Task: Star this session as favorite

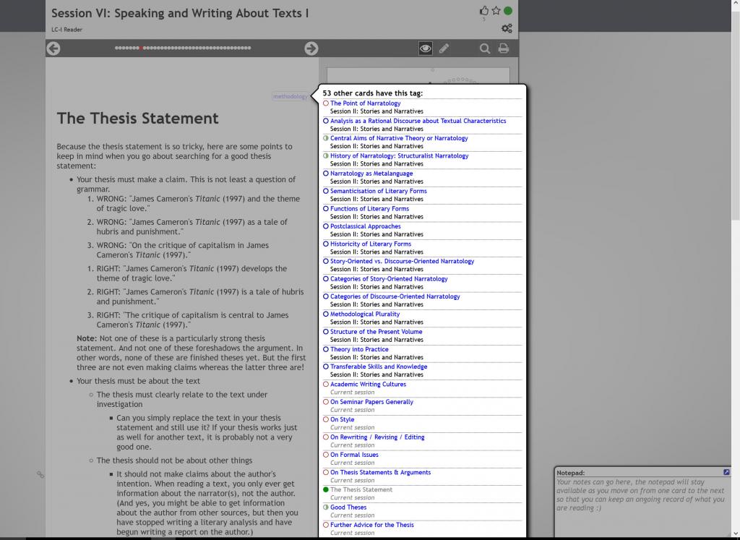Action: pos(496,11)
